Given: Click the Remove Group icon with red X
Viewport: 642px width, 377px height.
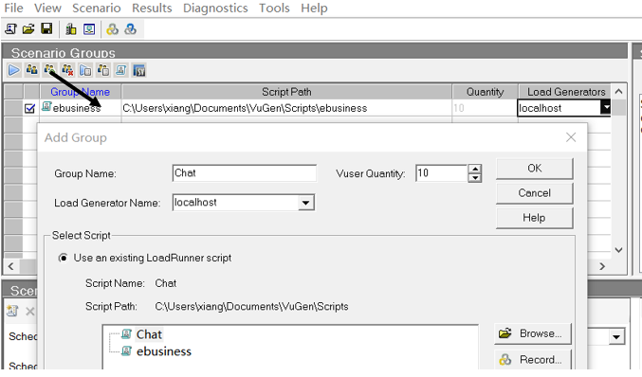Looking at the screenshot, I should (x=67, y=70).
